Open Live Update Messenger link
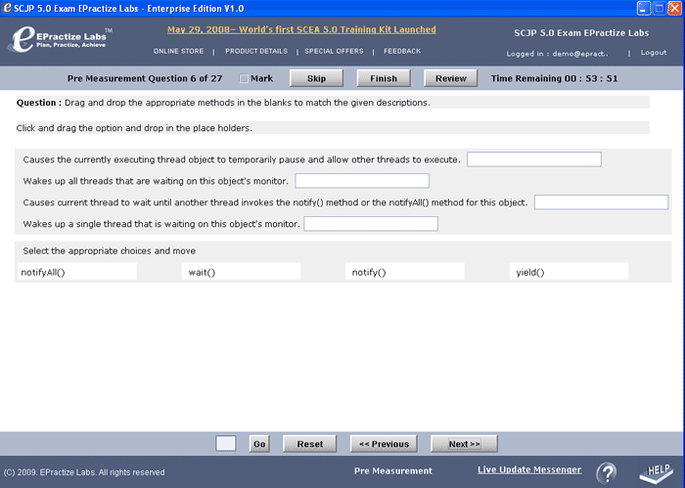Viewport: 685px width, 488px height. click(529, 470)
